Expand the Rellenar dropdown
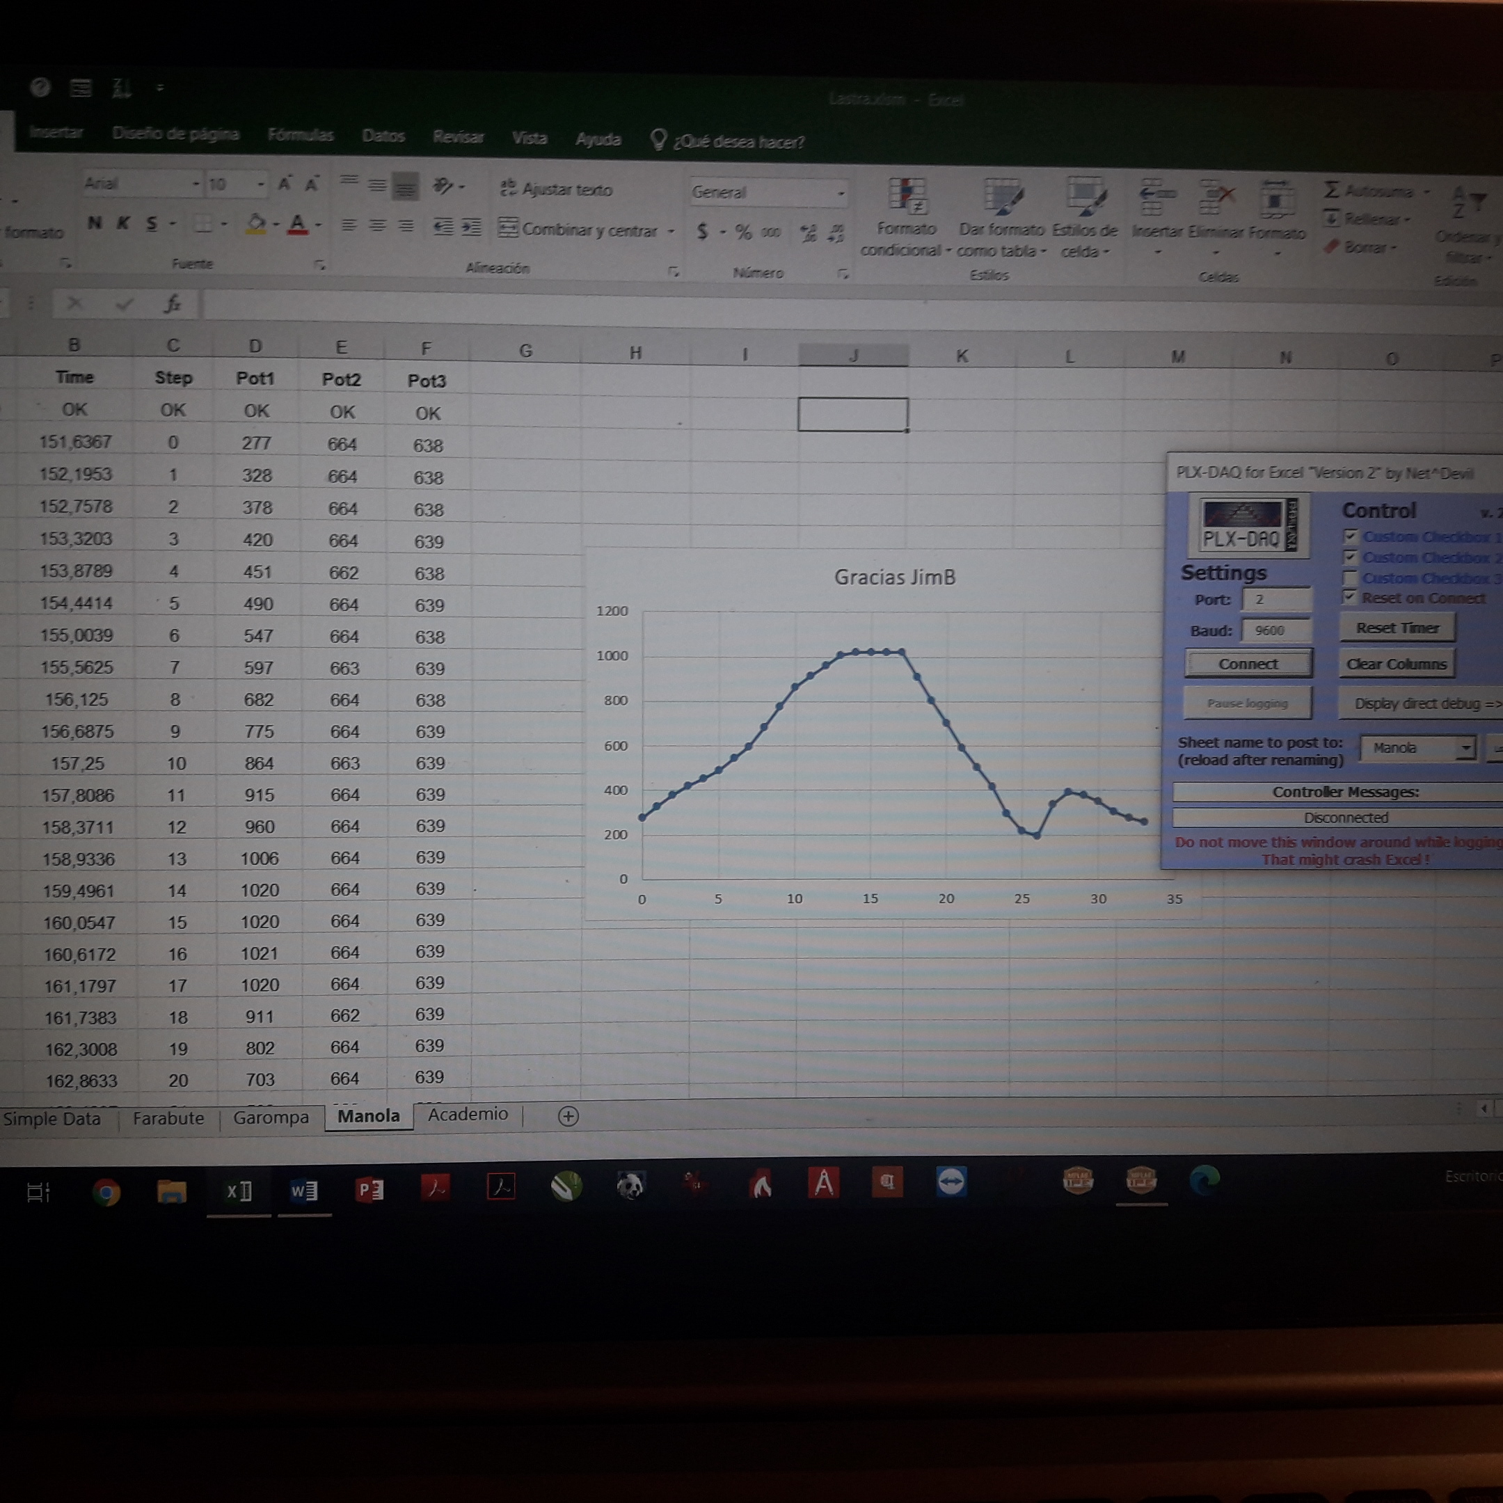Screen dimensions: 1503x1503 (x=1407, y=219)
